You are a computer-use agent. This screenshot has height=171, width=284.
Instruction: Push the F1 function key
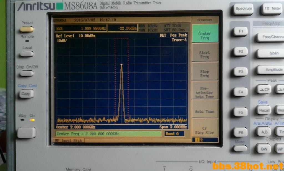click(241, 31)
